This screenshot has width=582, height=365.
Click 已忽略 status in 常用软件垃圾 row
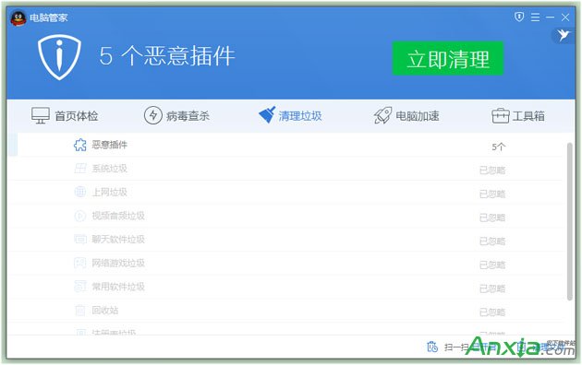click(x=492, y=288)
